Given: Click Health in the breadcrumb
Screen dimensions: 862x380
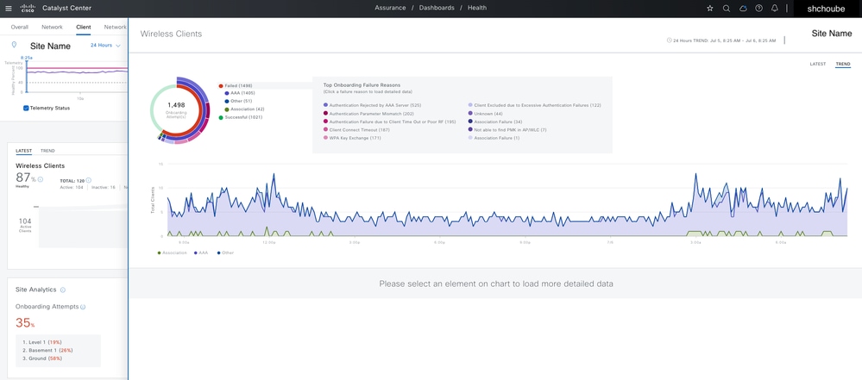Looking at the screenshot, I should click(477, 9).
